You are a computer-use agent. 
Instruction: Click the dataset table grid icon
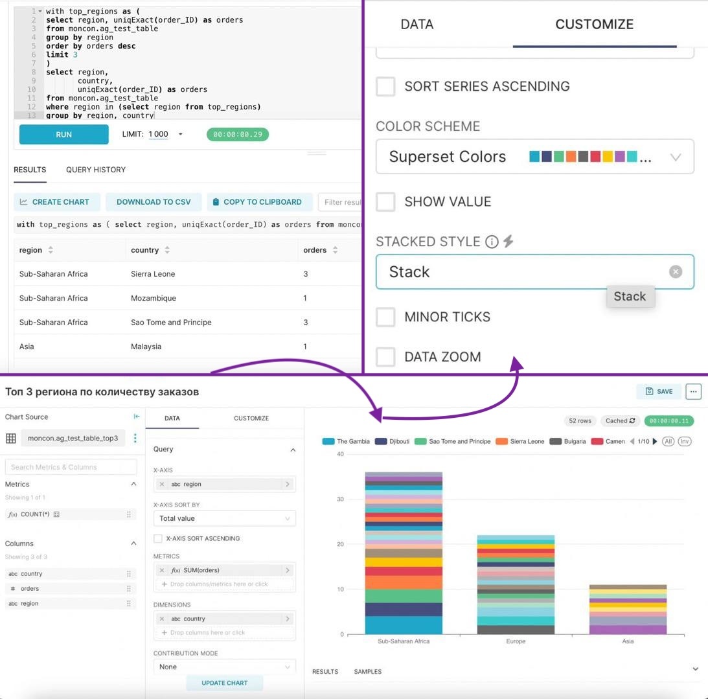[11, 438]
